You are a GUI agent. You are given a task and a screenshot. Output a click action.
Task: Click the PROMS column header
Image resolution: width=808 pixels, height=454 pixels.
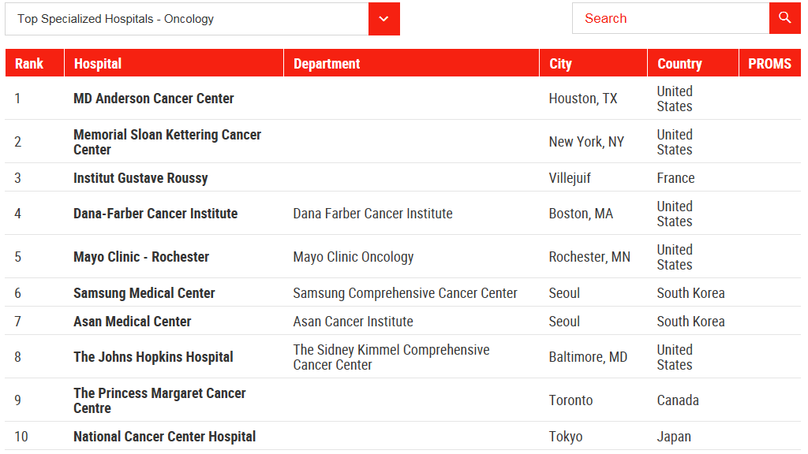pyautogui.click(x=769, y=64)
